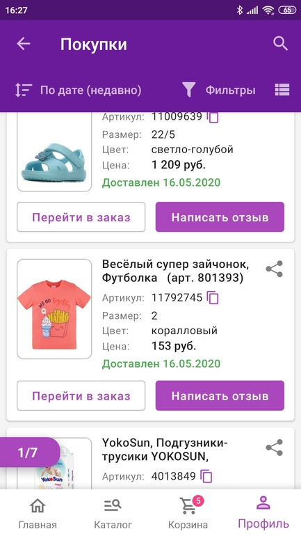Viewport: 301px width, 536px height.
Task: Copy article number 4013849
Action: pyautogui.click(x=206, y=476)
